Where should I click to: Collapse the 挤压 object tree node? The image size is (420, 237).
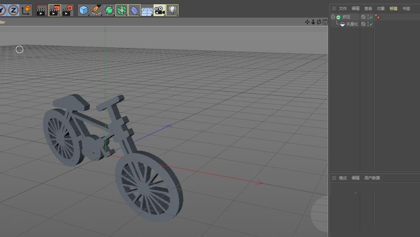[333, 17]
